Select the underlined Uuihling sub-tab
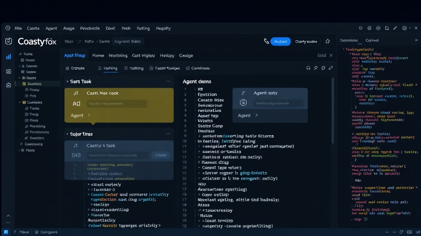Image resolution: width=421 pixels, height=236 pixels. click(110, 68)
